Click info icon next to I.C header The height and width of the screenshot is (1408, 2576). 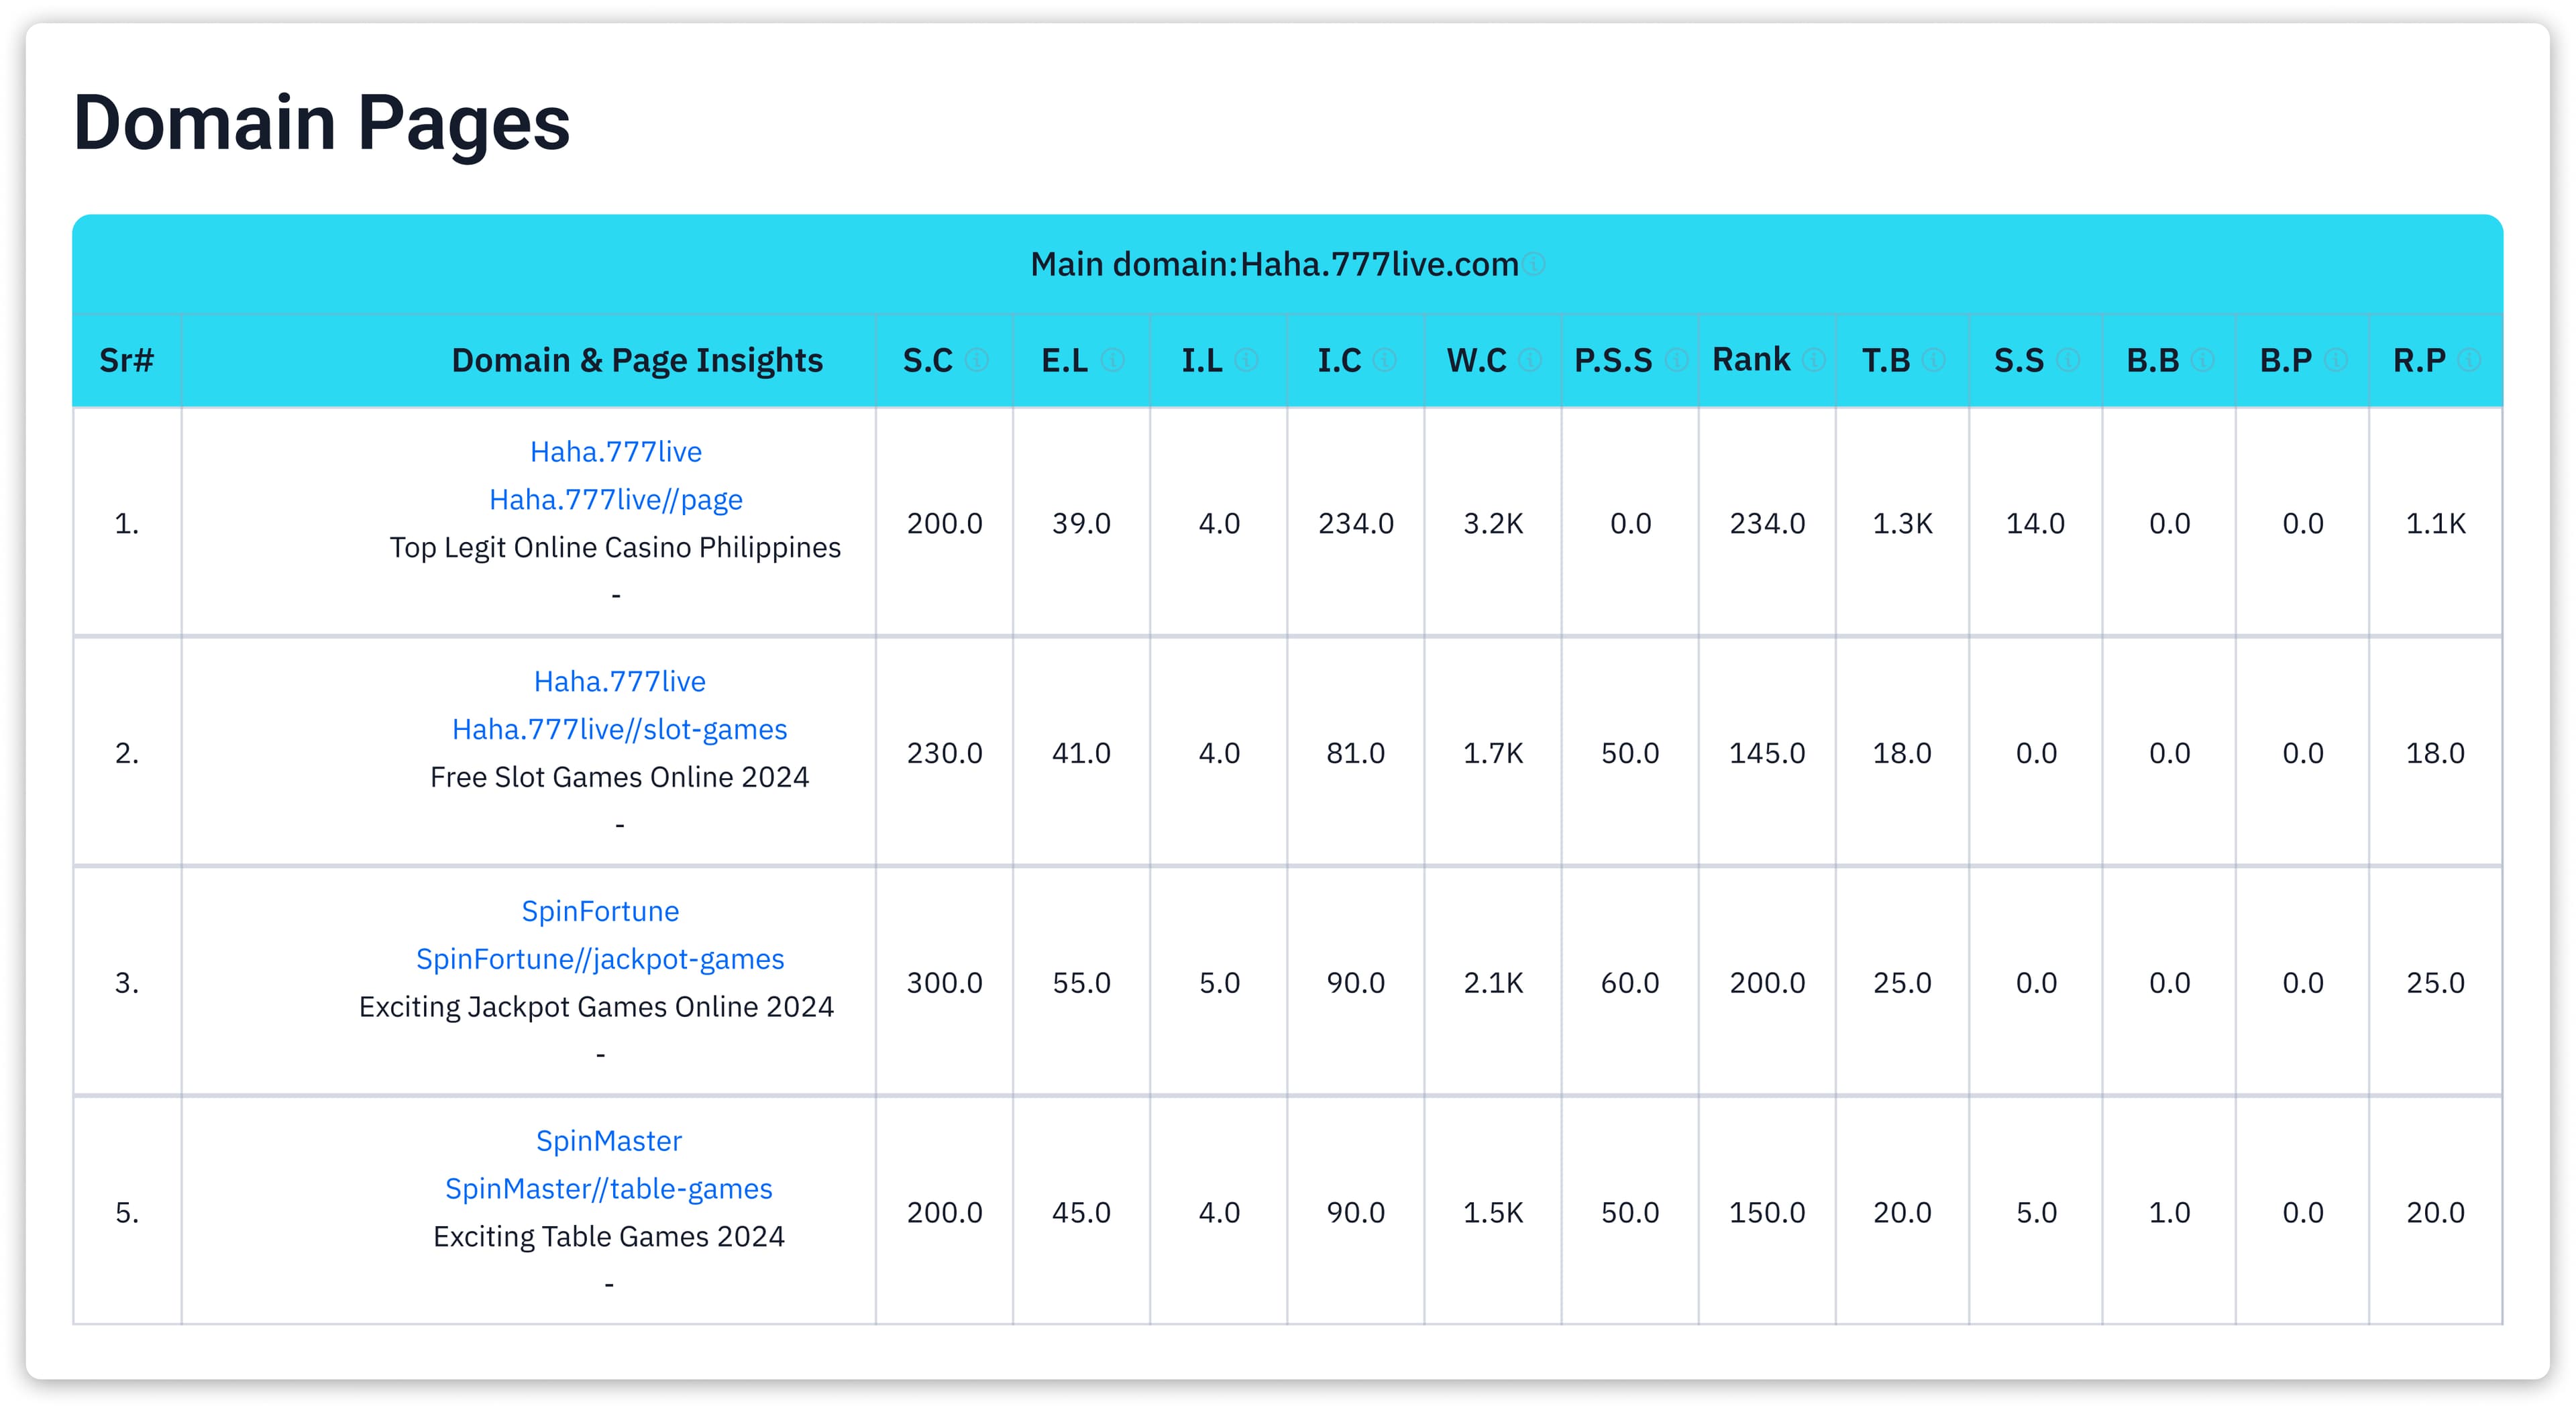[x=1384, y=360]
